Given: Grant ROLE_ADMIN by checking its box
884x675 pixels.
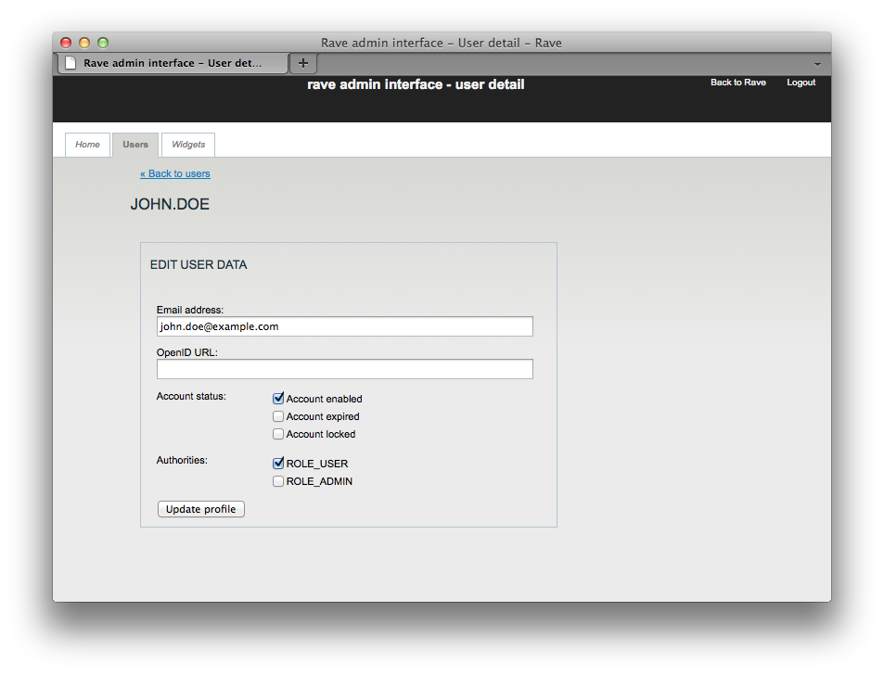Looking at the screenshot, I should (x=278, y=481).
